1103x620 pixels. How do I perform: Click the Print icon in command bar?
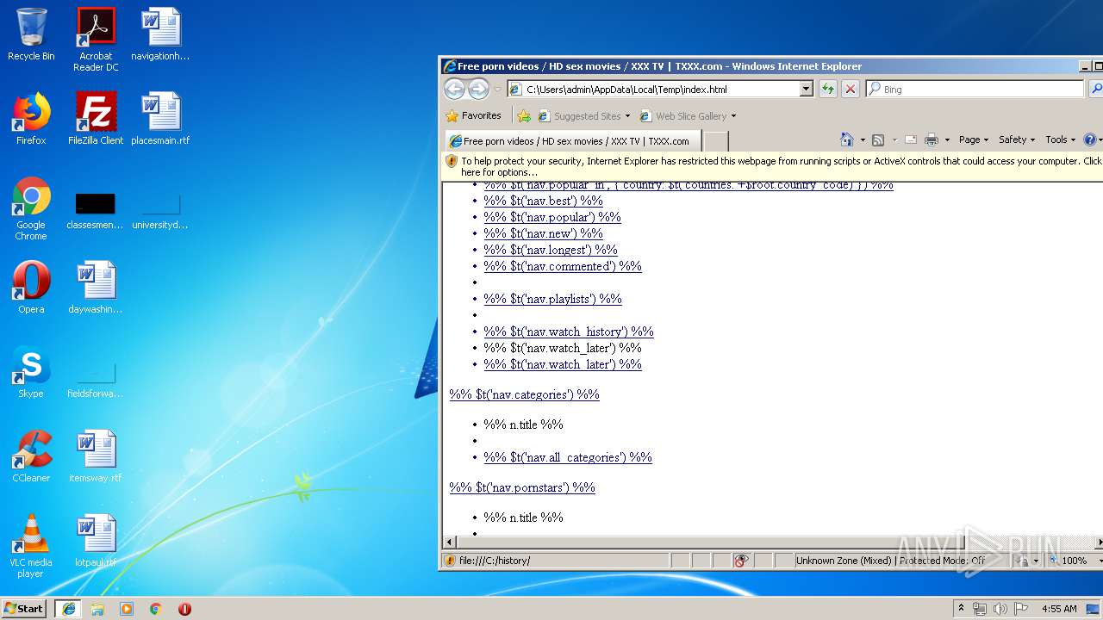point(932,139)
